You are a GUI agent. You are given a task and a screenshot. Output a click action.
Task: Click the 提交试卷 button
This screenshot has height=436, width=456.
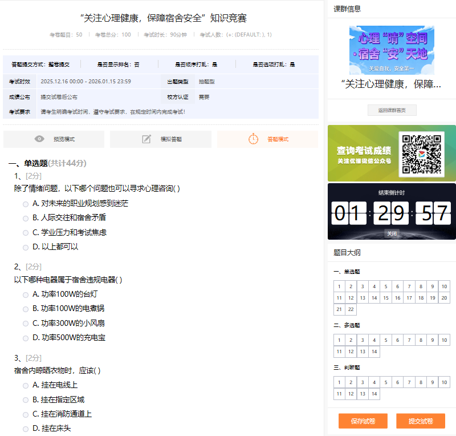pos(421,421)
